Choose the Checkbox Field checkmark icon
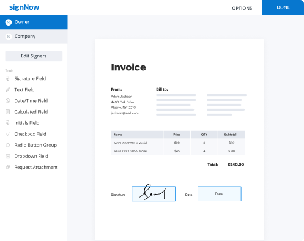Image resolution: width=304 pixels, height=241 pixels. point(8,134)
